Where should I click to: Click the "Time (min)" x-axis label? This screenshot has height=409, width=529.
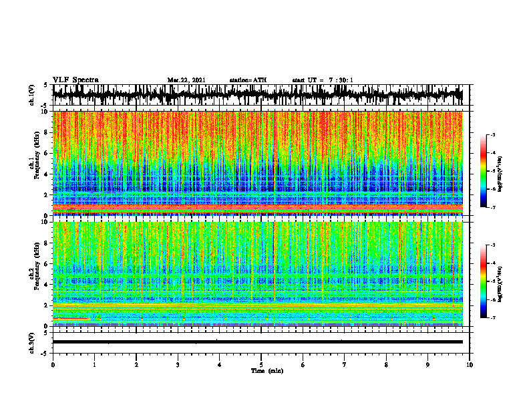pos(267,371)
